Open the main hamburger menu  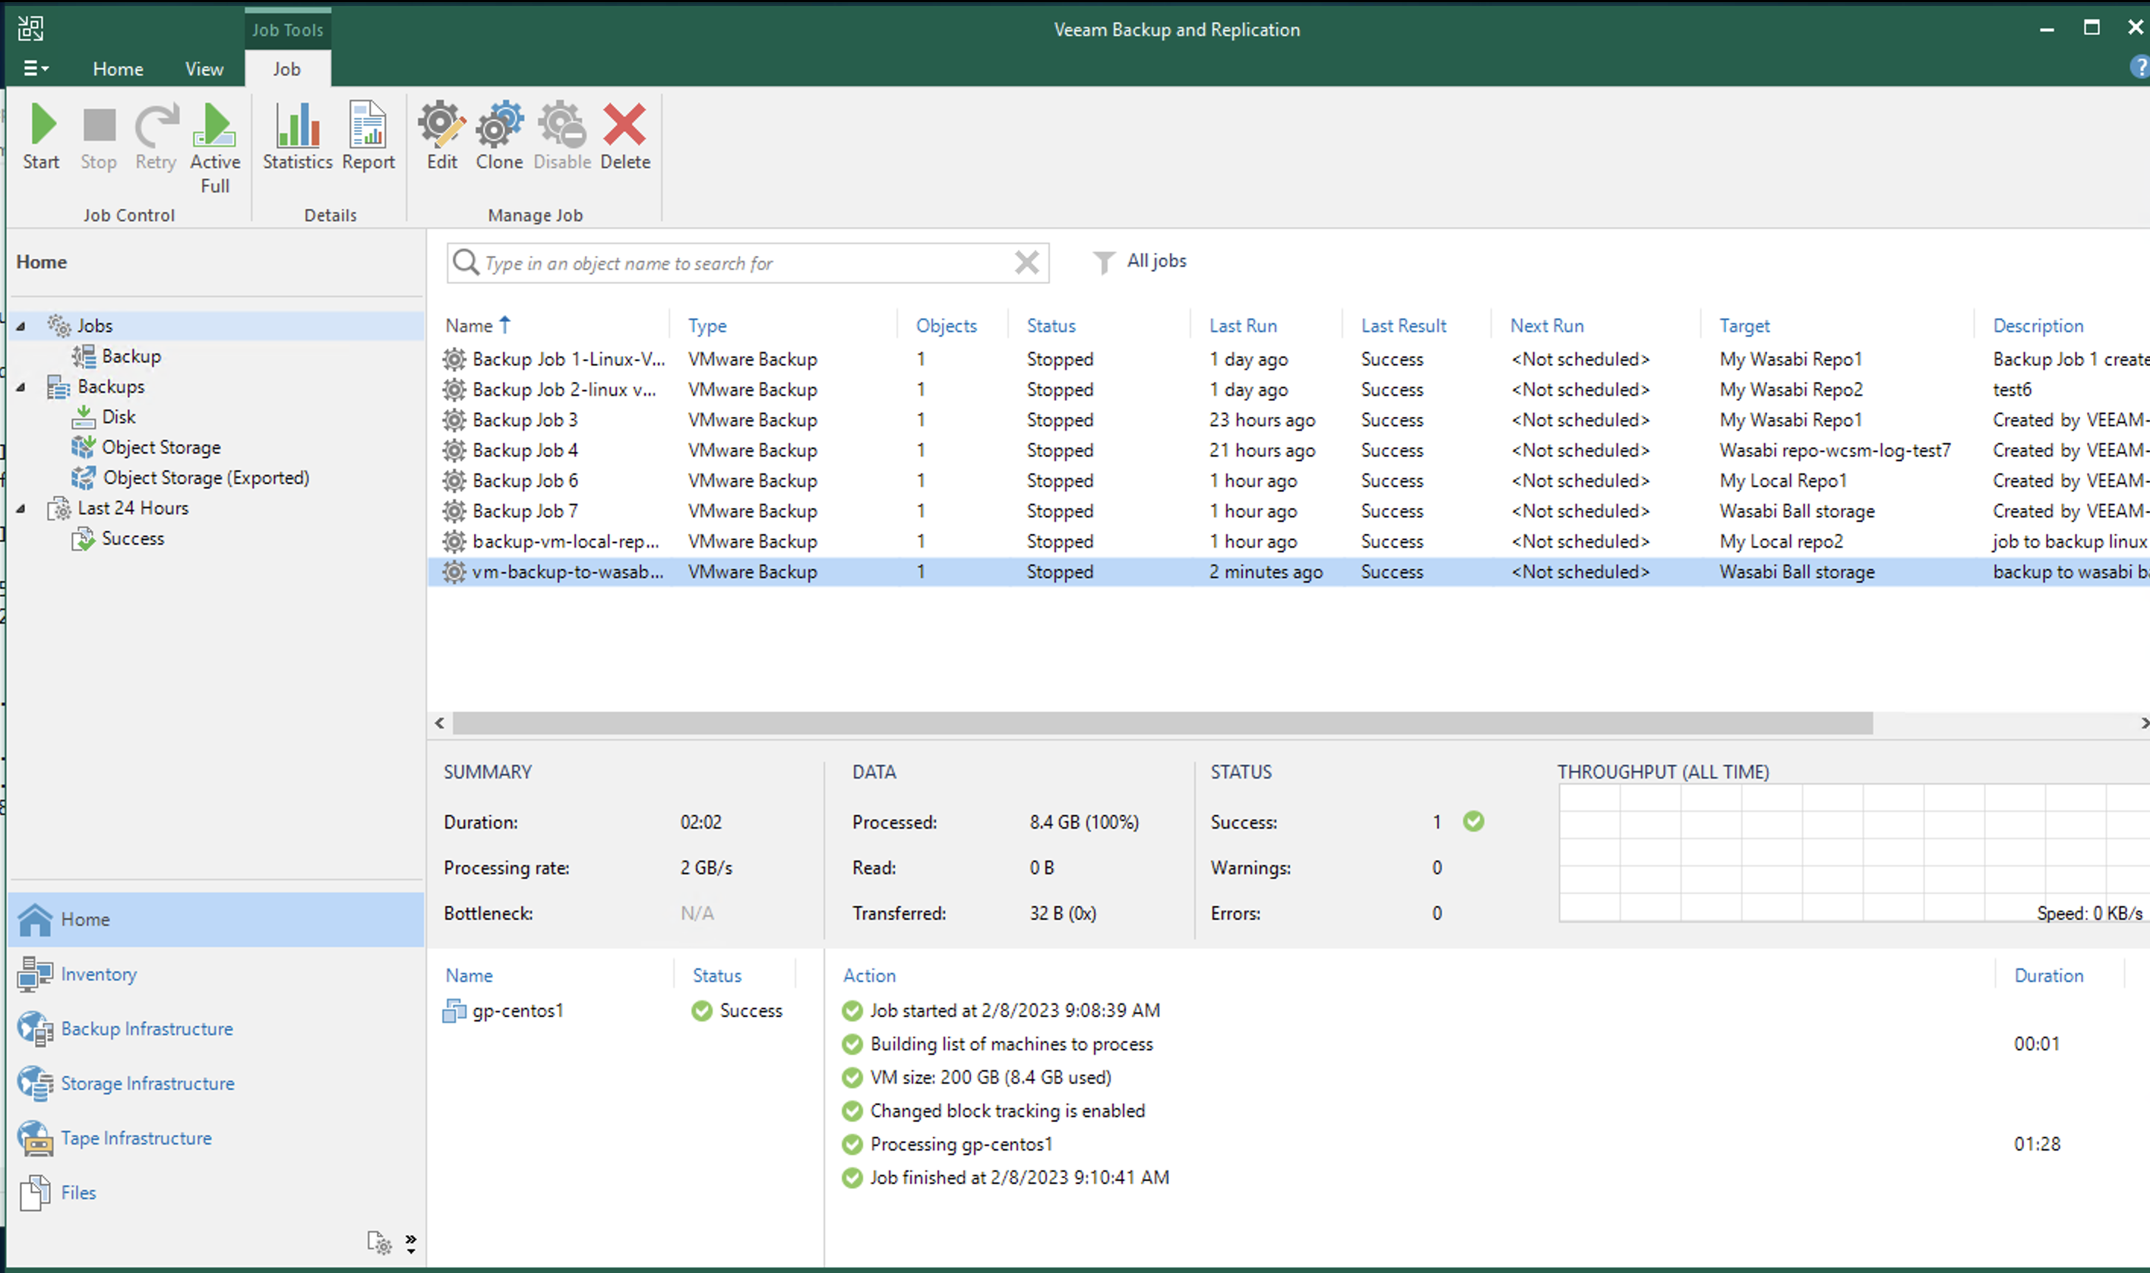point(35,68)
